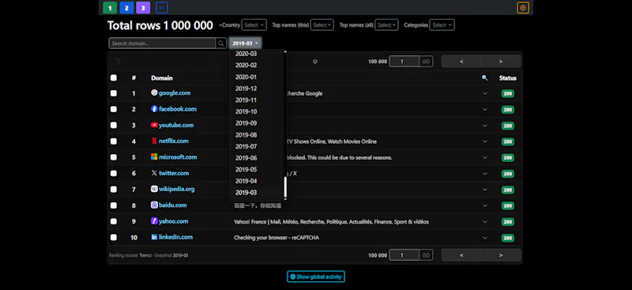Viewport: 632px width, 290px height.
Task: Open the Categories Select dropdown
Action: (442, 25)
